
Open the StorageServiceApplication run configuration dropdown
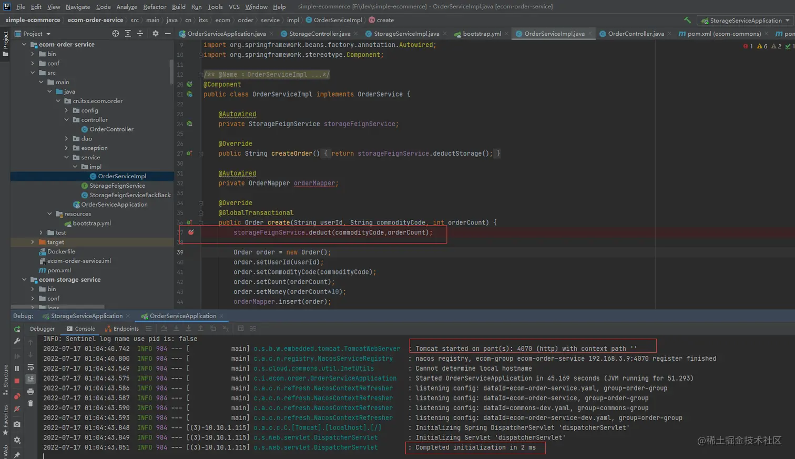coord(745,21)
